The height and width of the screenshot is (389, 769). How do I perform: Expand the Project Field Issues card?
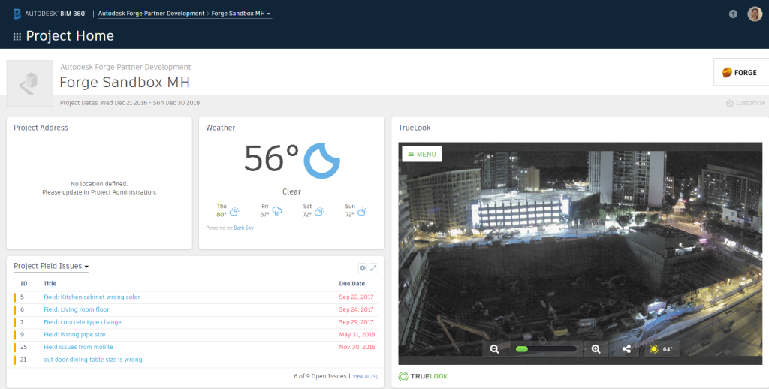373,268
